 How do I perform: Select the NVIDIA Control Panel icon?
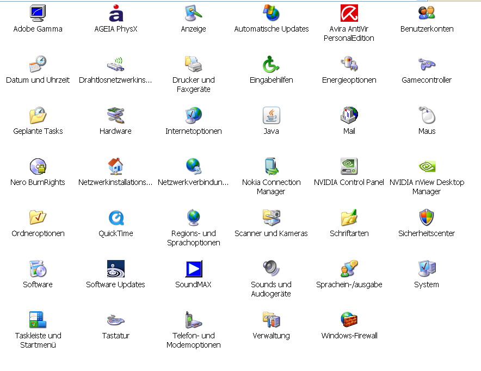coord(349,166)
